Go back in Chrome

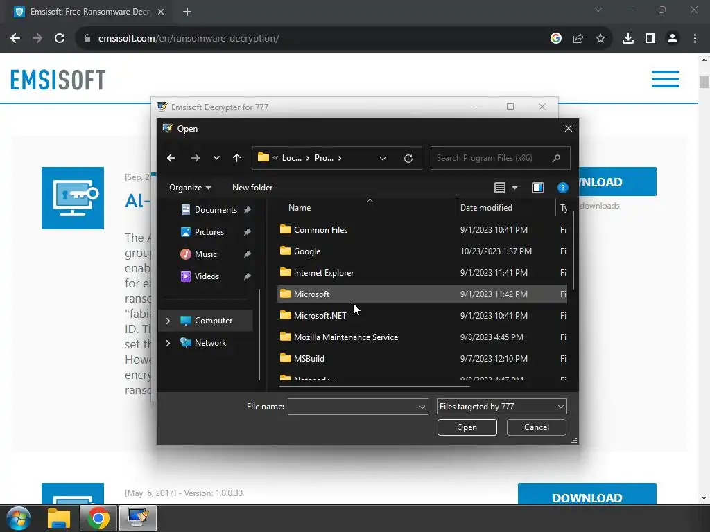pyautogui.click(x=15, y=39)
